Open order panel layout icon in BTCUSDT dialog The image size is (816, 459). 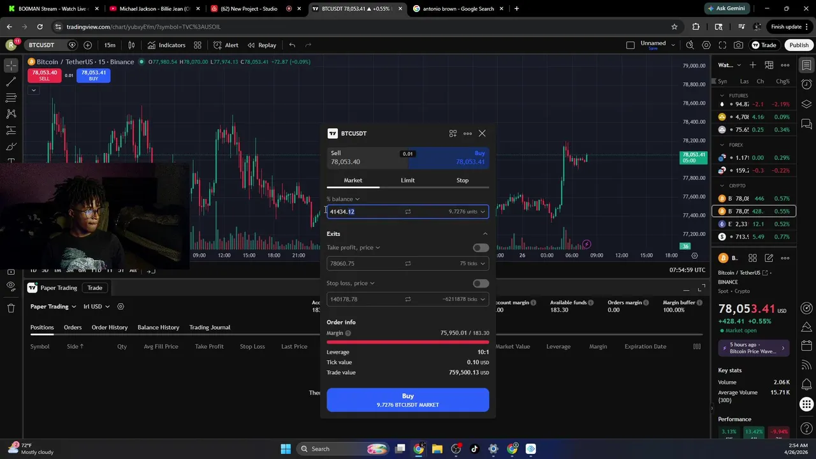(453, 133)
